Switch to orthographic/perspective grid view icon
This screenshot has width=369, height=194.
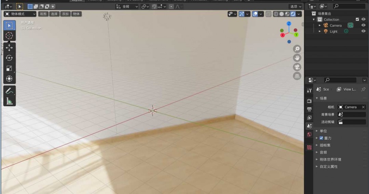297,76
